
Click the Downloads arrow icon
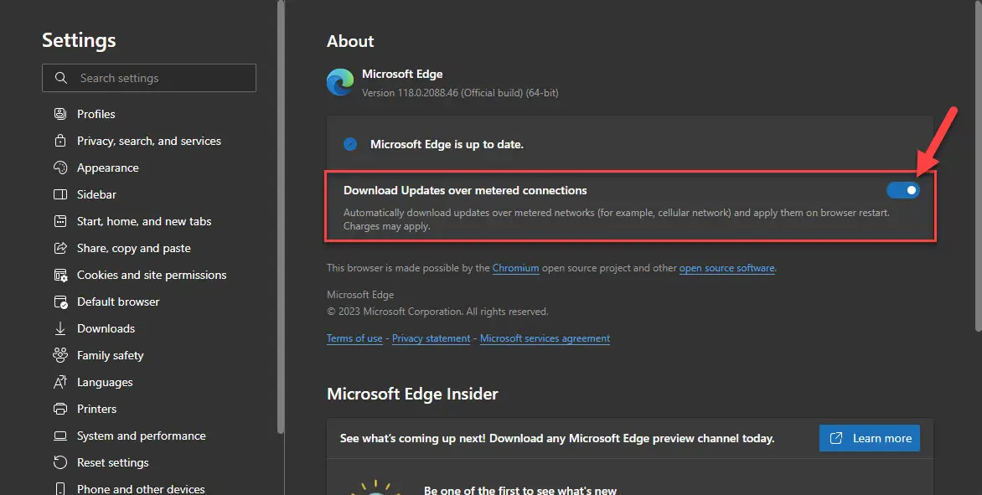point(60,328)
